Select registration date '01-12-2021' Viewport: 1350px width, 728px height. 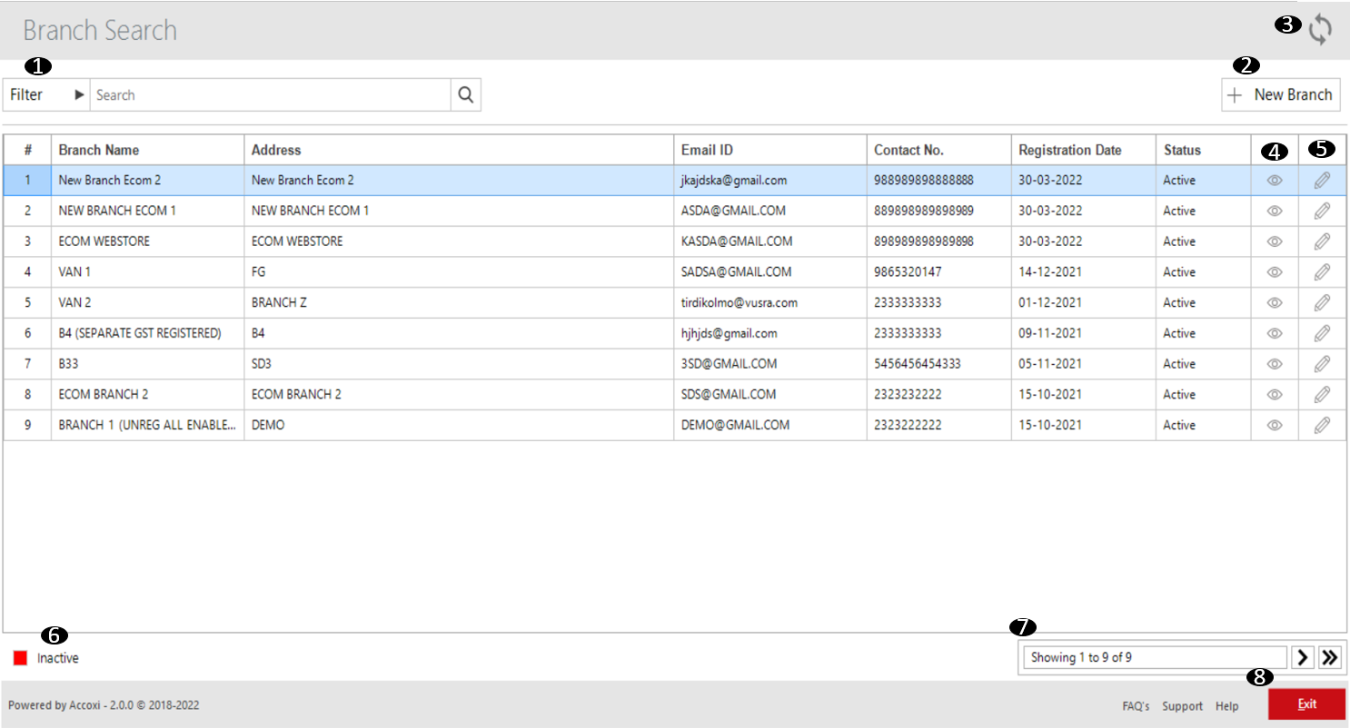[1083, 302]
